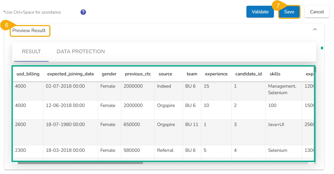Image resolution: width=334 pixels, height=174 pixels.
Task: Click the Referral source cell
Action: pyautogui.click(x=165, y=150)
